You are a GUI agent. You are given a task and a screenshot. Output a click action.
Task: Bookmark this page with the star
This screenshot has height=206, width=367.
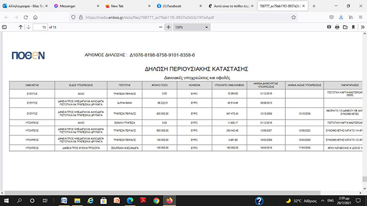coord(293,17)
